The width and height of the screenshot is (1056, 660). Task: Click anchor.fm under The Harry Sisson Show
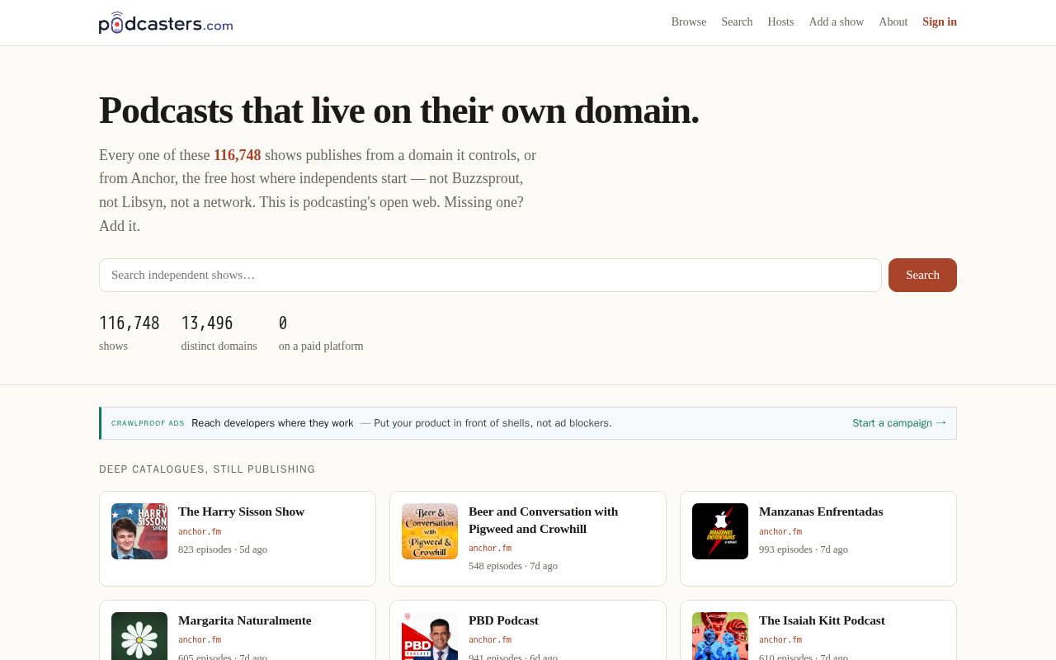coord(200,531)
